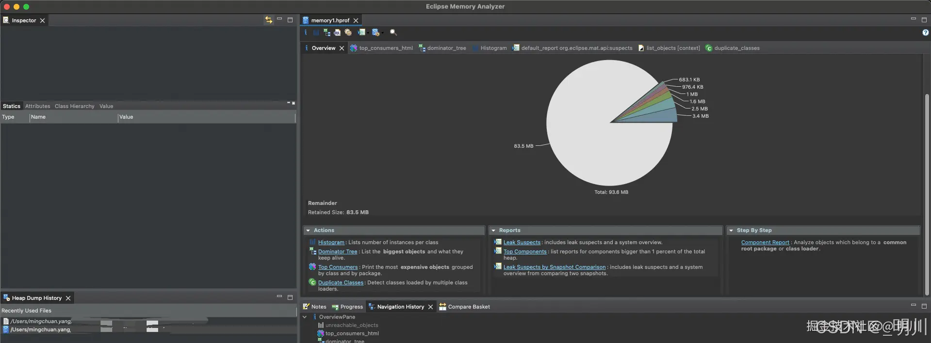This screenshot has width=931, height=343.
Task: Open the Compare Basket tab
Action: (x=464, y=307)
